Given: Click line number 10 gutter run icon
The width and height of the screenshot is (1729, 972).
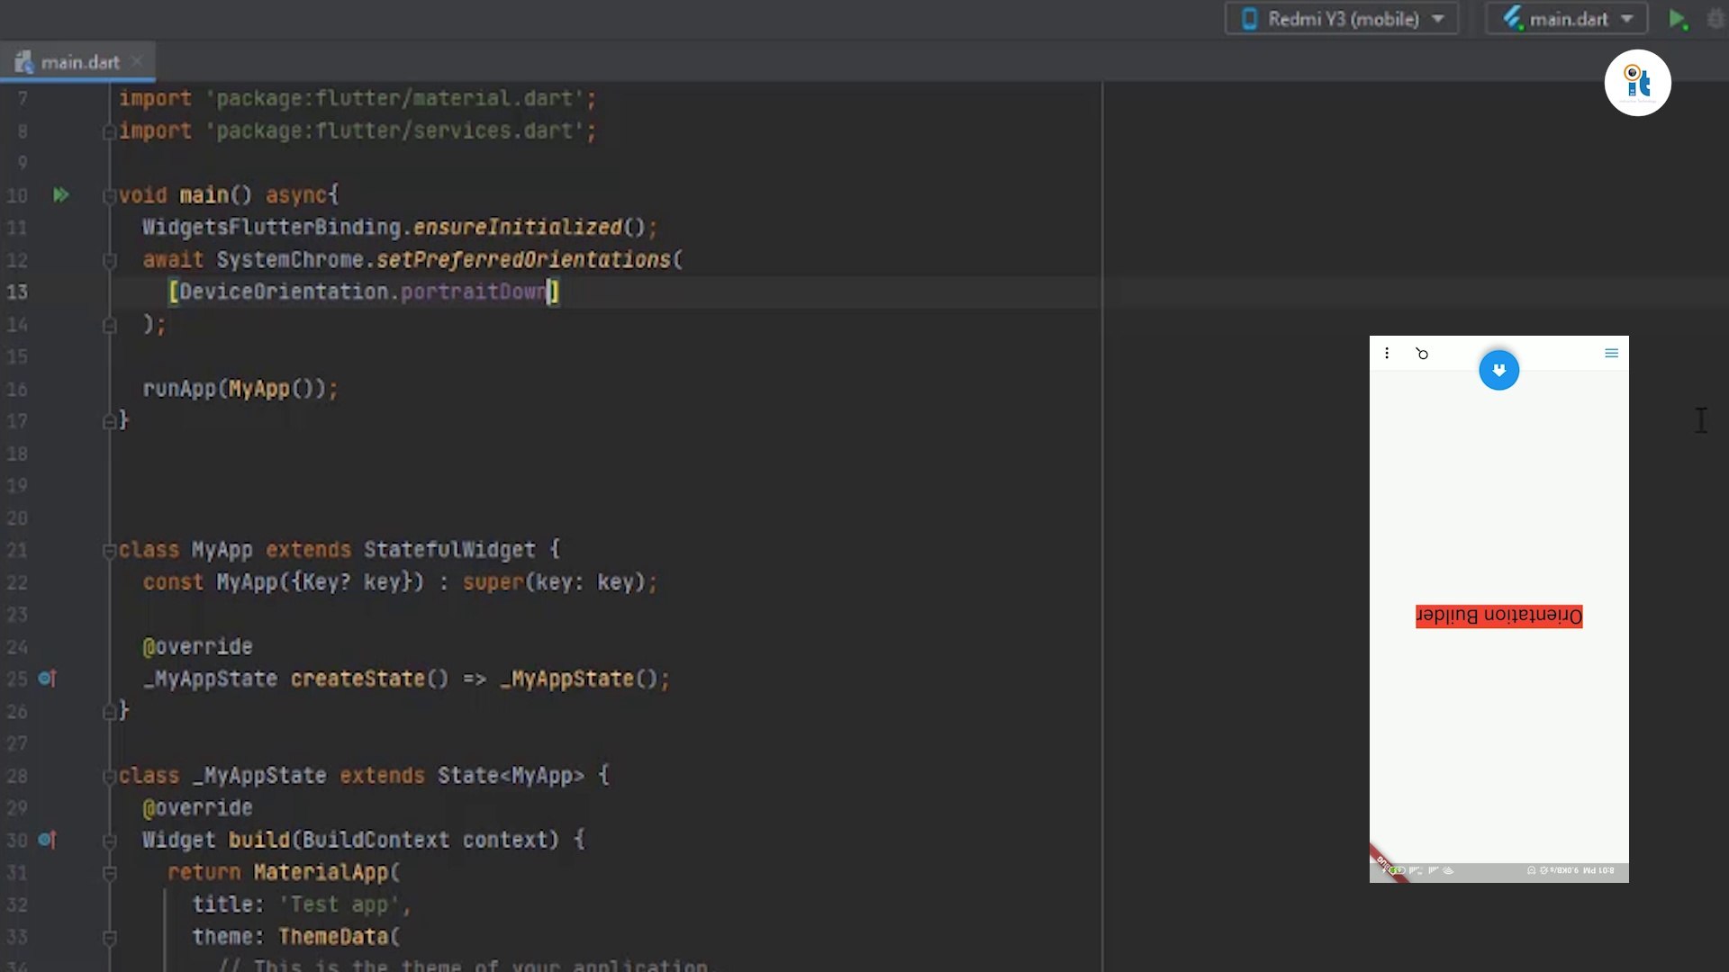Looking at the screenshot, I should 59,193.
